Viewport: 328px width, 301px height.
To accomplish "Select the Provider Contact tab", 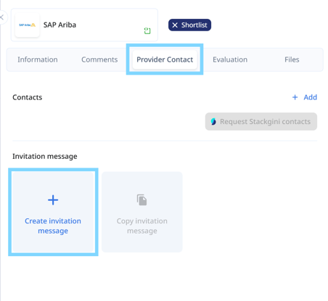I will click(x=165, y=59).
